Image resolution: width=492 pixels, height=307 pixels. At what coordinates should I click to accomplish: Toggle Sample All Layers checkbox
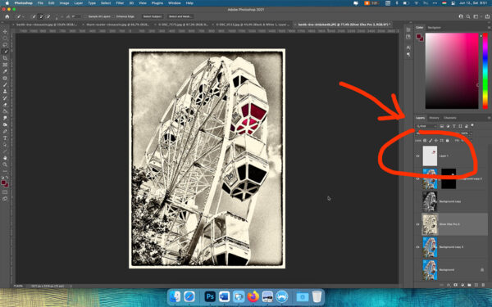pyautogui.click(x=85, y=16)
